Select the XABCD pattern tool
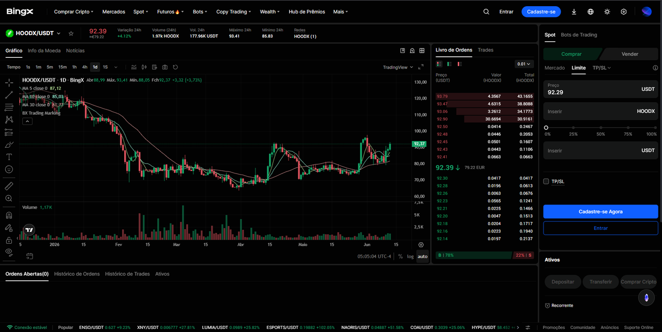662x332 pixels. pyautogui.click(x=9, y=119)
